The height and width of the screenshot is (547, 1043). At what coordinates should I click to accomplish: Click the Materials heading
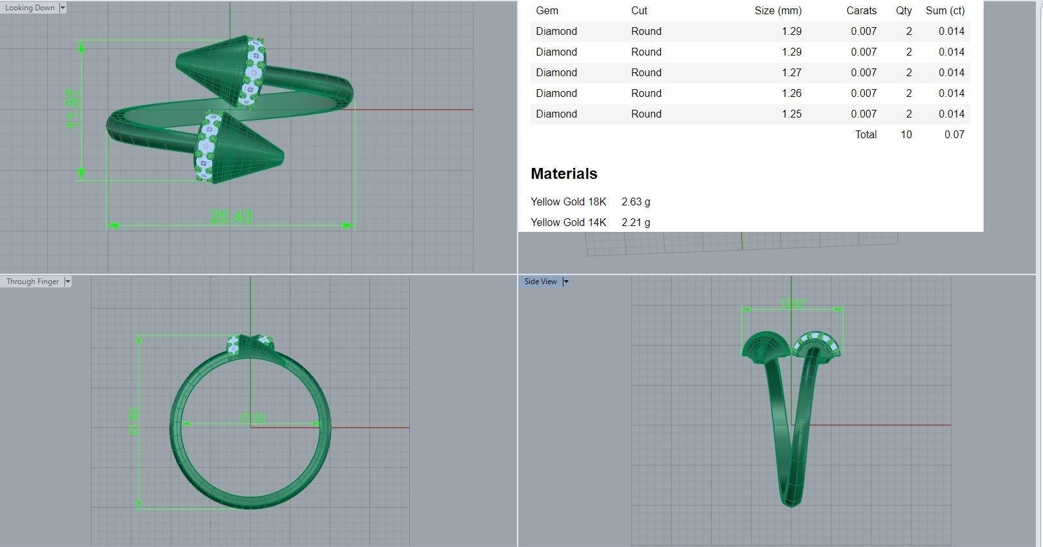[x=564, y=174]
